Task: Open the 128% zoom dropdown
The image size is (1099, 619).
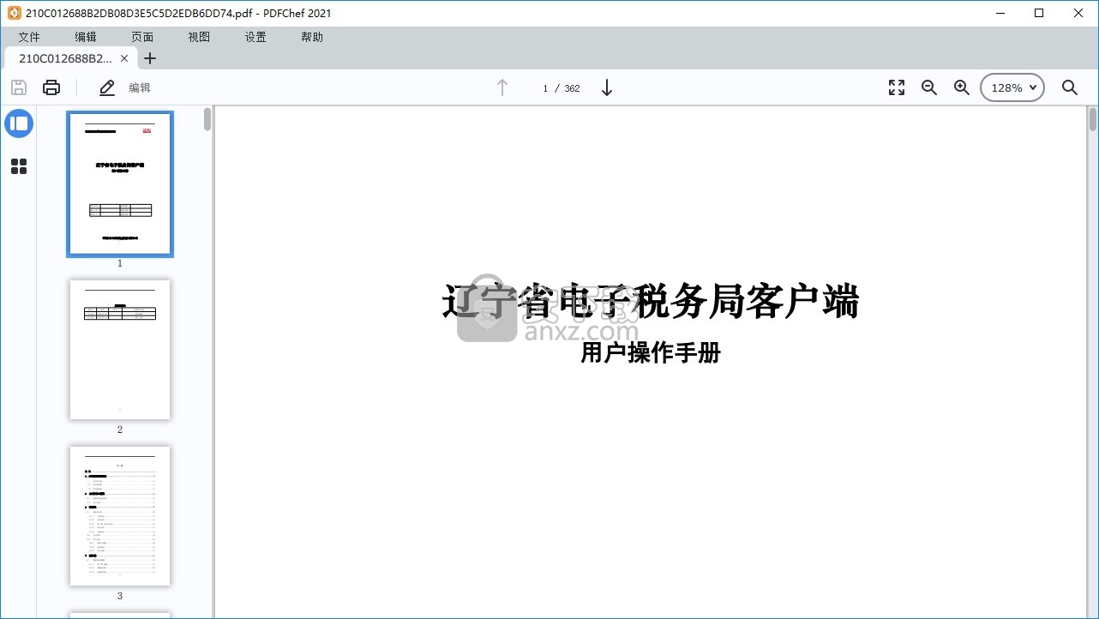Action: click(x=1012, y=87)
